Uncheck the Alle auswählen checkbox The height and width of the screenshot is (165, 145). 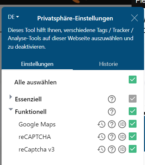(132, 80)
